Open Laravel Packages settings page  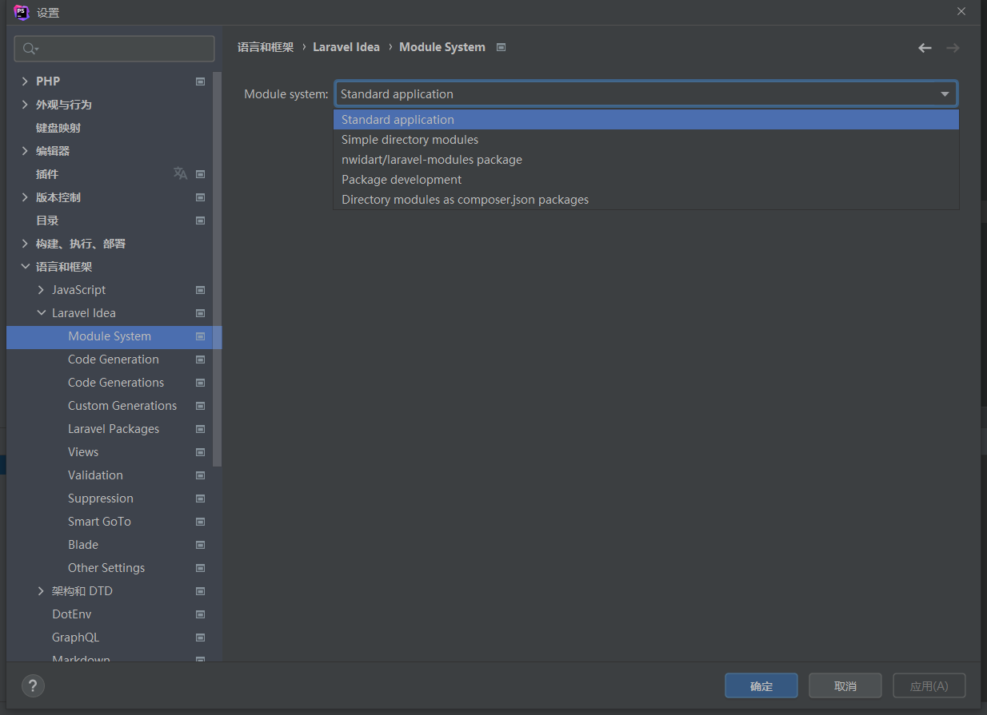pos(114,429)
